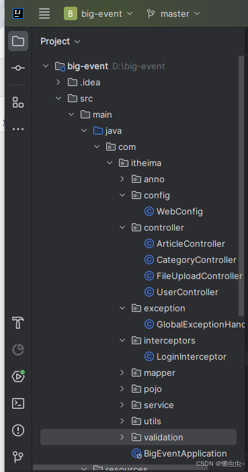Open the Build hammer tool window
248x472 pixels.
pyautogui.click(x=18, y=323)
